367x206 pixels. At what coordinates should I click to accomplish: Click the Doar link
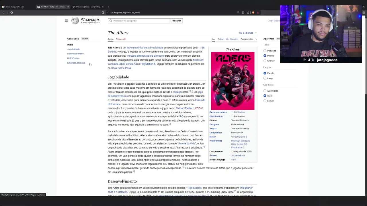pos(270,21)
